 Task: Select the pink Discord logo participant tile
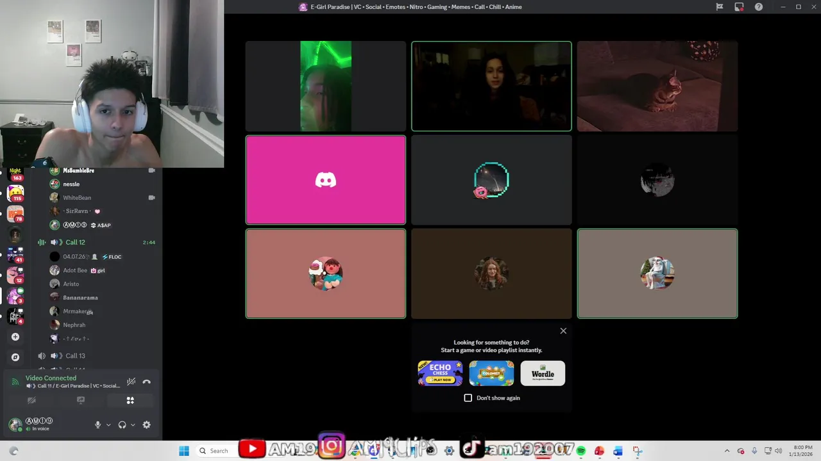[x=326, y=180]
